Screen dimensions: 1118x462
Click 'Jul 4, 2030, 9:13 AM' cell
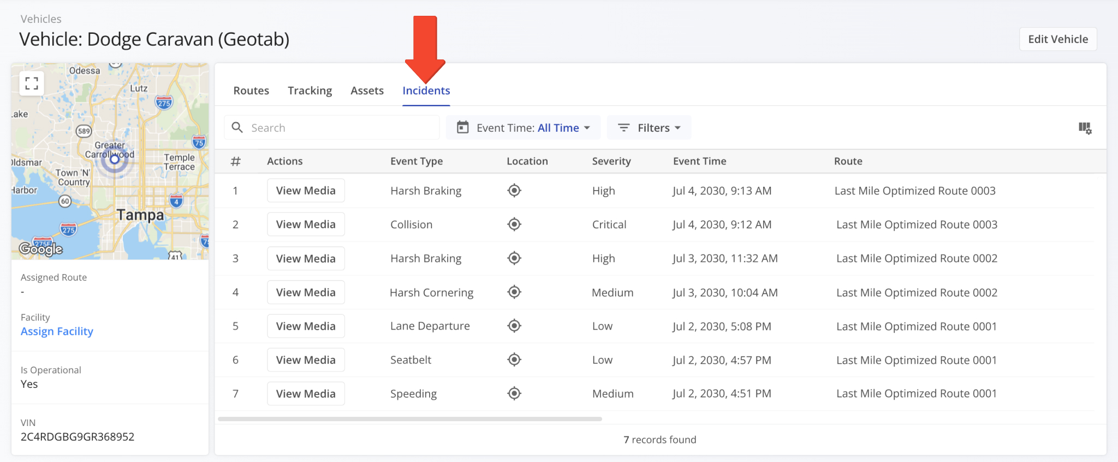[722, 191]
